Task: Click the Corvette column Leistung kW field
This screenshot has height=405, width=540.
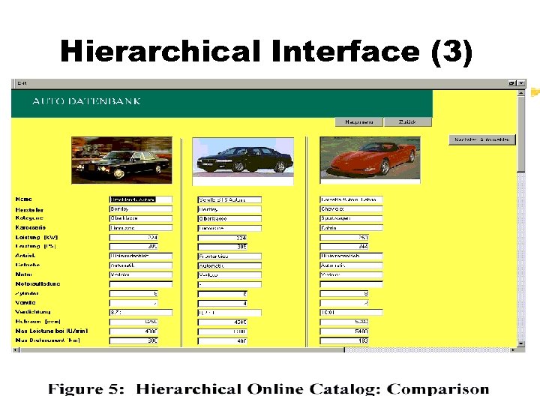Action: (x=344, y=237)
